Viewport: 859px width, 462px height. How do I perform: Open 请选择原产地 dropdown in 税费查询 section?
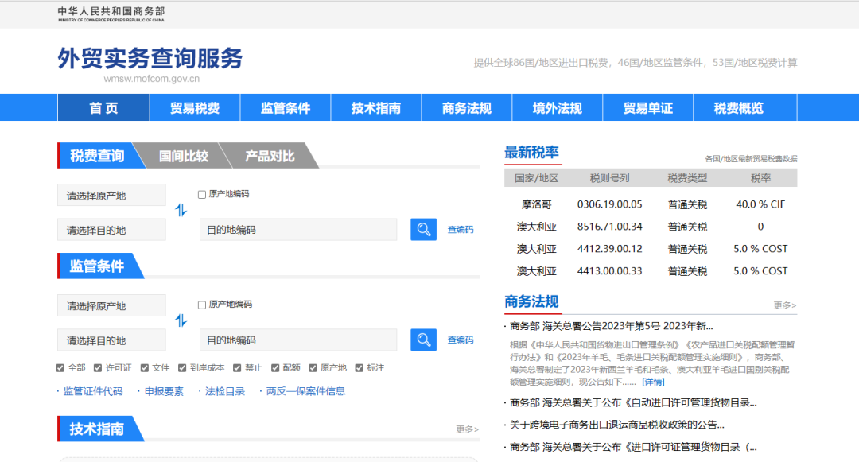(x=111, y=195)
